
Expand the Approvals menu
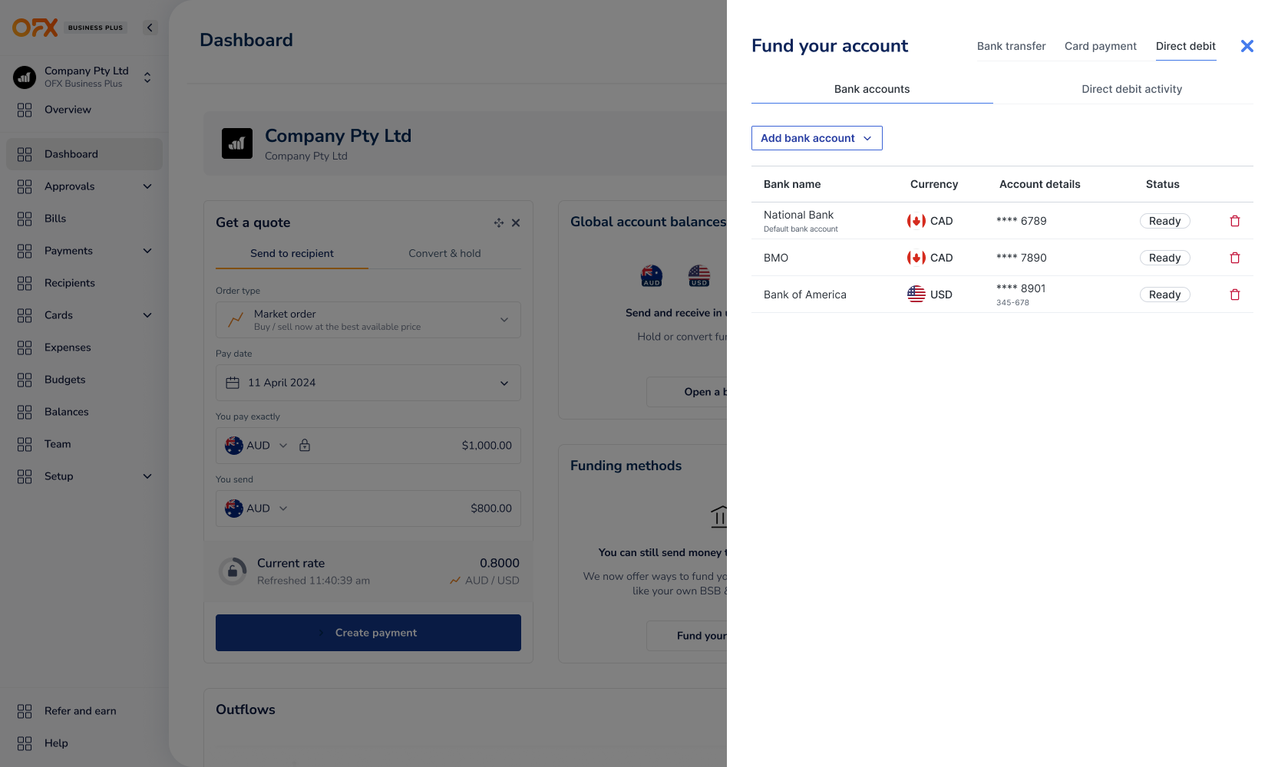[x=147, y=186]
